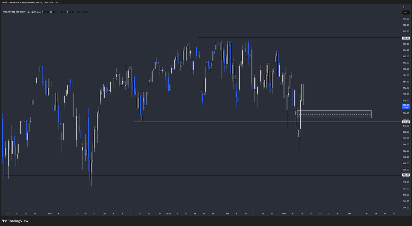Select the rectangle zone with dashed midline
Viewport: 412px width, 226px height.
click(334, 114)
